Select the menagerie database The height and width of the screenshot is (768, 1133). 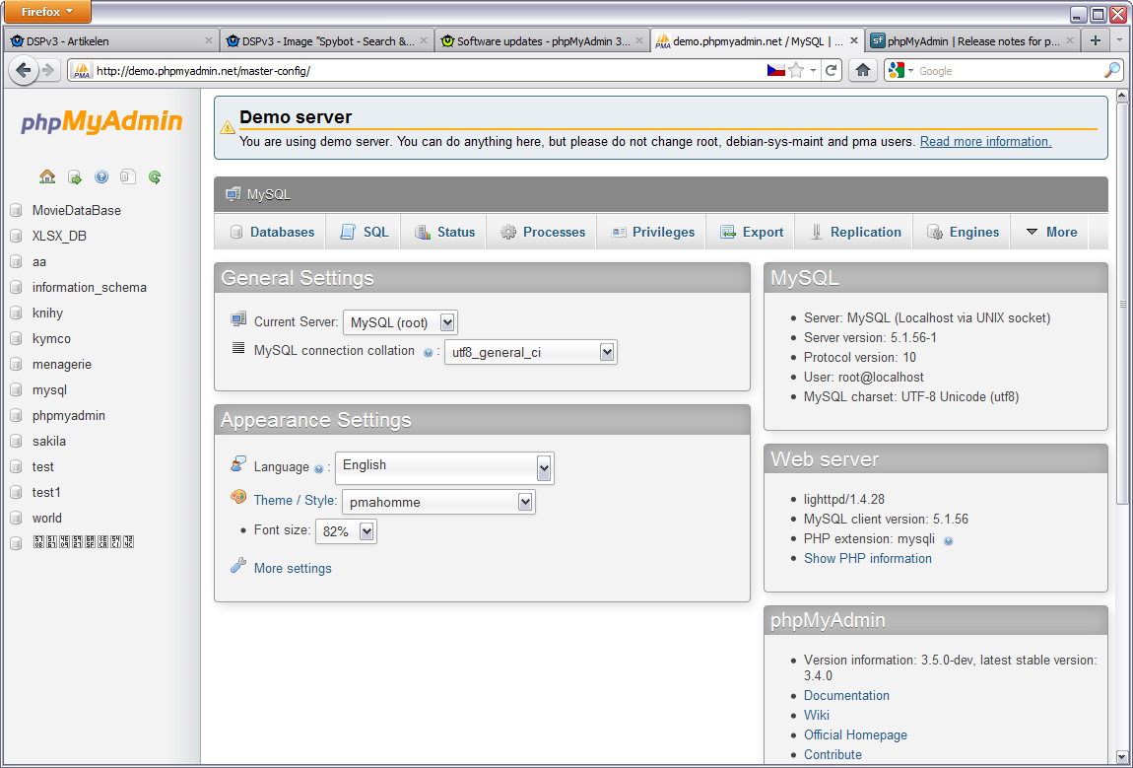click(x=61, y=365)
